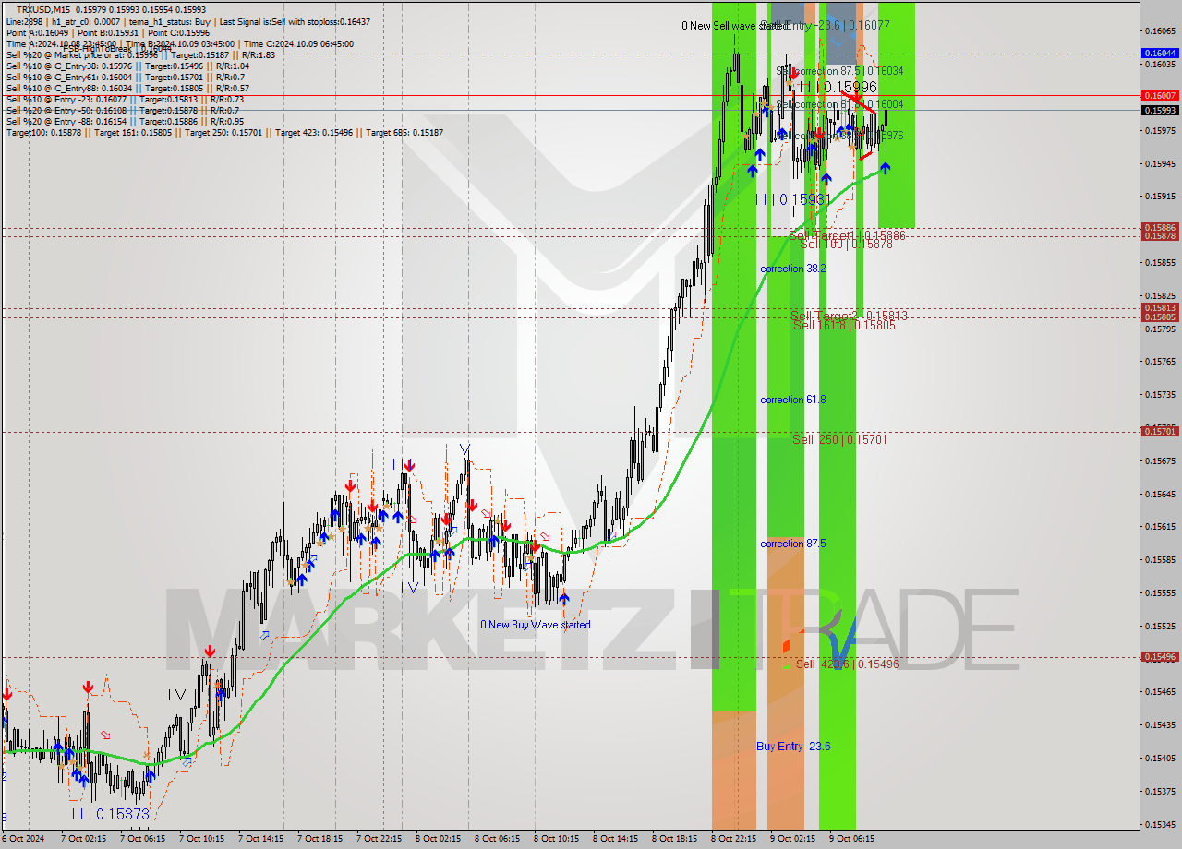
Task: Click the '6 Oct 2024' date label
Action: (x=22, y=839)
